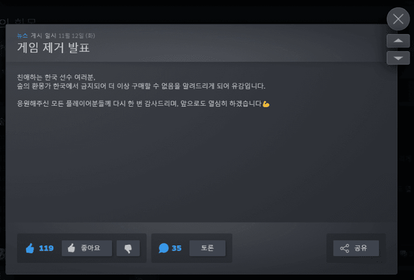Open the 공유 share button
This screenshot has height=280, width=414.
pos(356,248)
